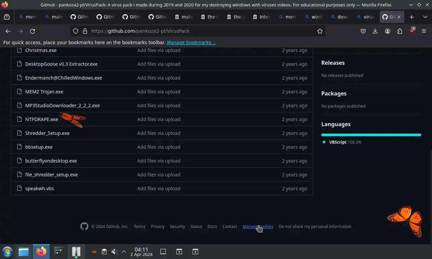Open the Save to Pocket icon
Image resolution: width=432 pixels, height=259 pixels.
click(363, 31)
